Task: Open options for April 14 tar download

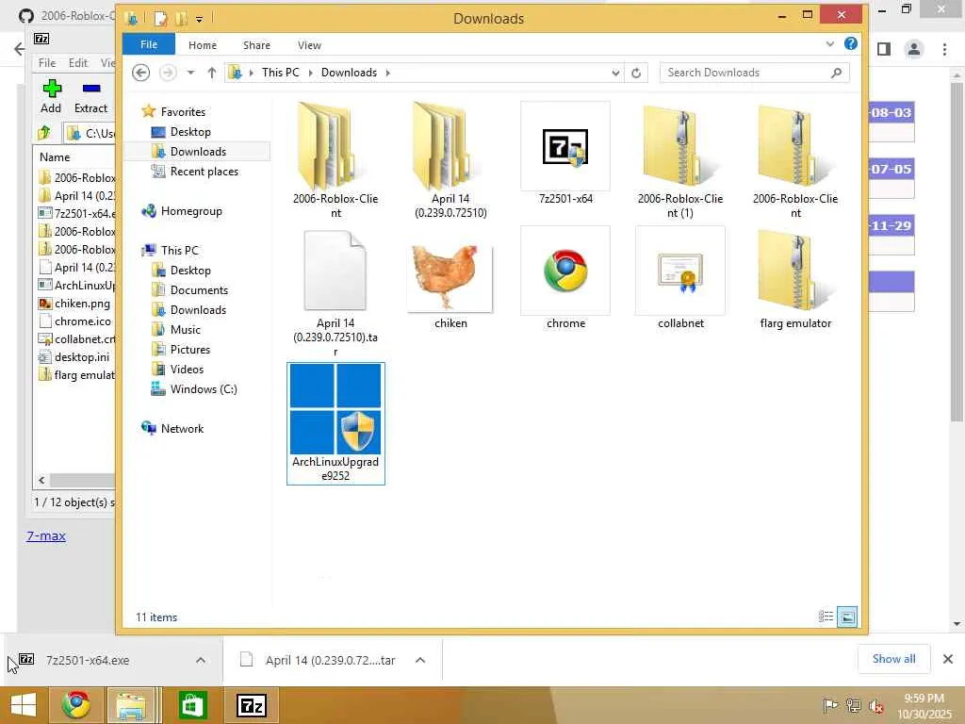Action: click(420, 660)
